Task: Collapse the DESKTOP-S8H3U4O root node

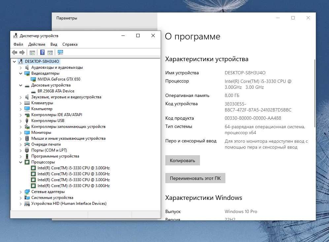Action: pos(14,61)
